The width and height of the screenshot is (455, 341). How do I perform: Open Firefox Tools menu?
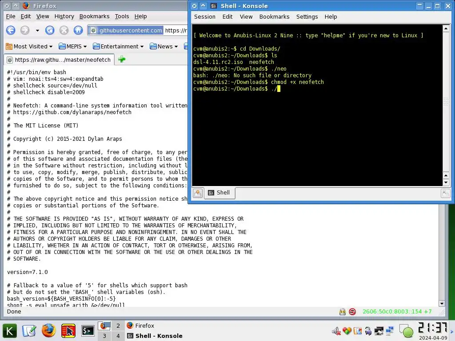[122, 16]
